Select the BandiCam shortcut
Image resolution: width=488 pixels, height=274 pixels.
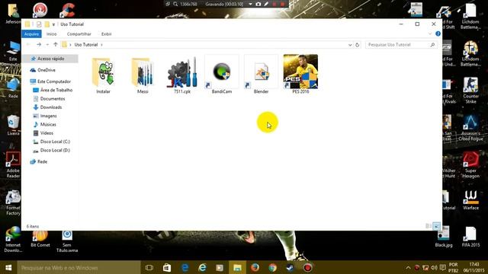click(222, 75)
